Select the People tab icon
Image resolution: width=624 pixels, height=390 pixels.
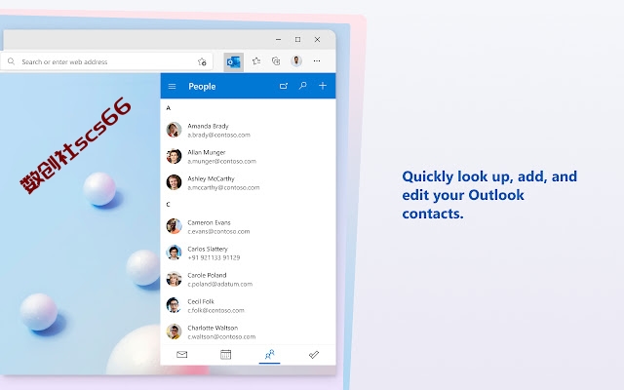click(270, 354)
